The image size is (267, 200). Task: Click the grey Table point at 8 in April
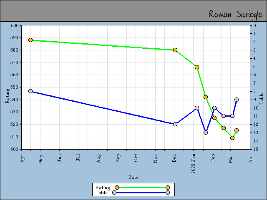click(30, 91)
